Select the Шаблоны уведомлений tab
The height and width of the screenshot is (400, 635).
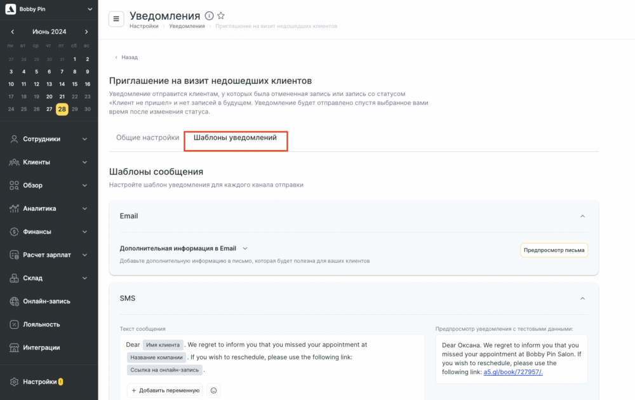point(236,138)
